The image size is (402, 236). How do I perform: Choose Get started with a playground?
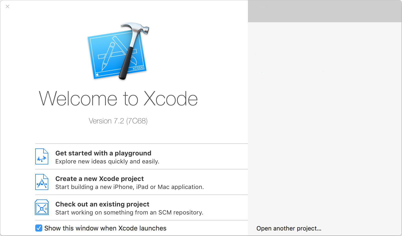[x=103, y=153]
